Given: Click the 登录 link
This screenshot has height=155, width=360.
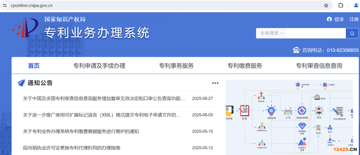Looking at the screenshot, I should (339, 19).
